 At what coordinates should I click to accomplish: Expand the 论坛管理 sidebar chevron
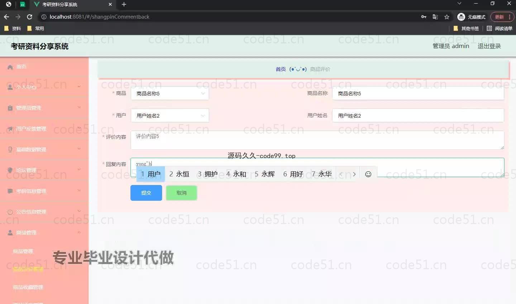tap(79, 170)
